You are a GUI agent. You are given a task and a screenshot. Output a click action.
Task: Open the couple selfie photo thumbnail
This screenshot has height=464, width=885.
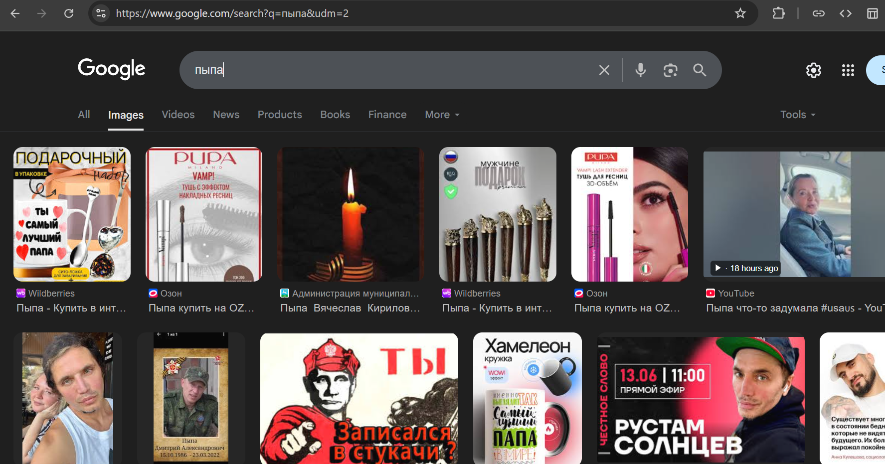click(68, 398)
